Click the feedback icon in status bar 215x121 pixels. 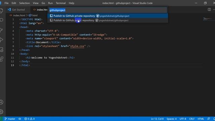(209, 119)
